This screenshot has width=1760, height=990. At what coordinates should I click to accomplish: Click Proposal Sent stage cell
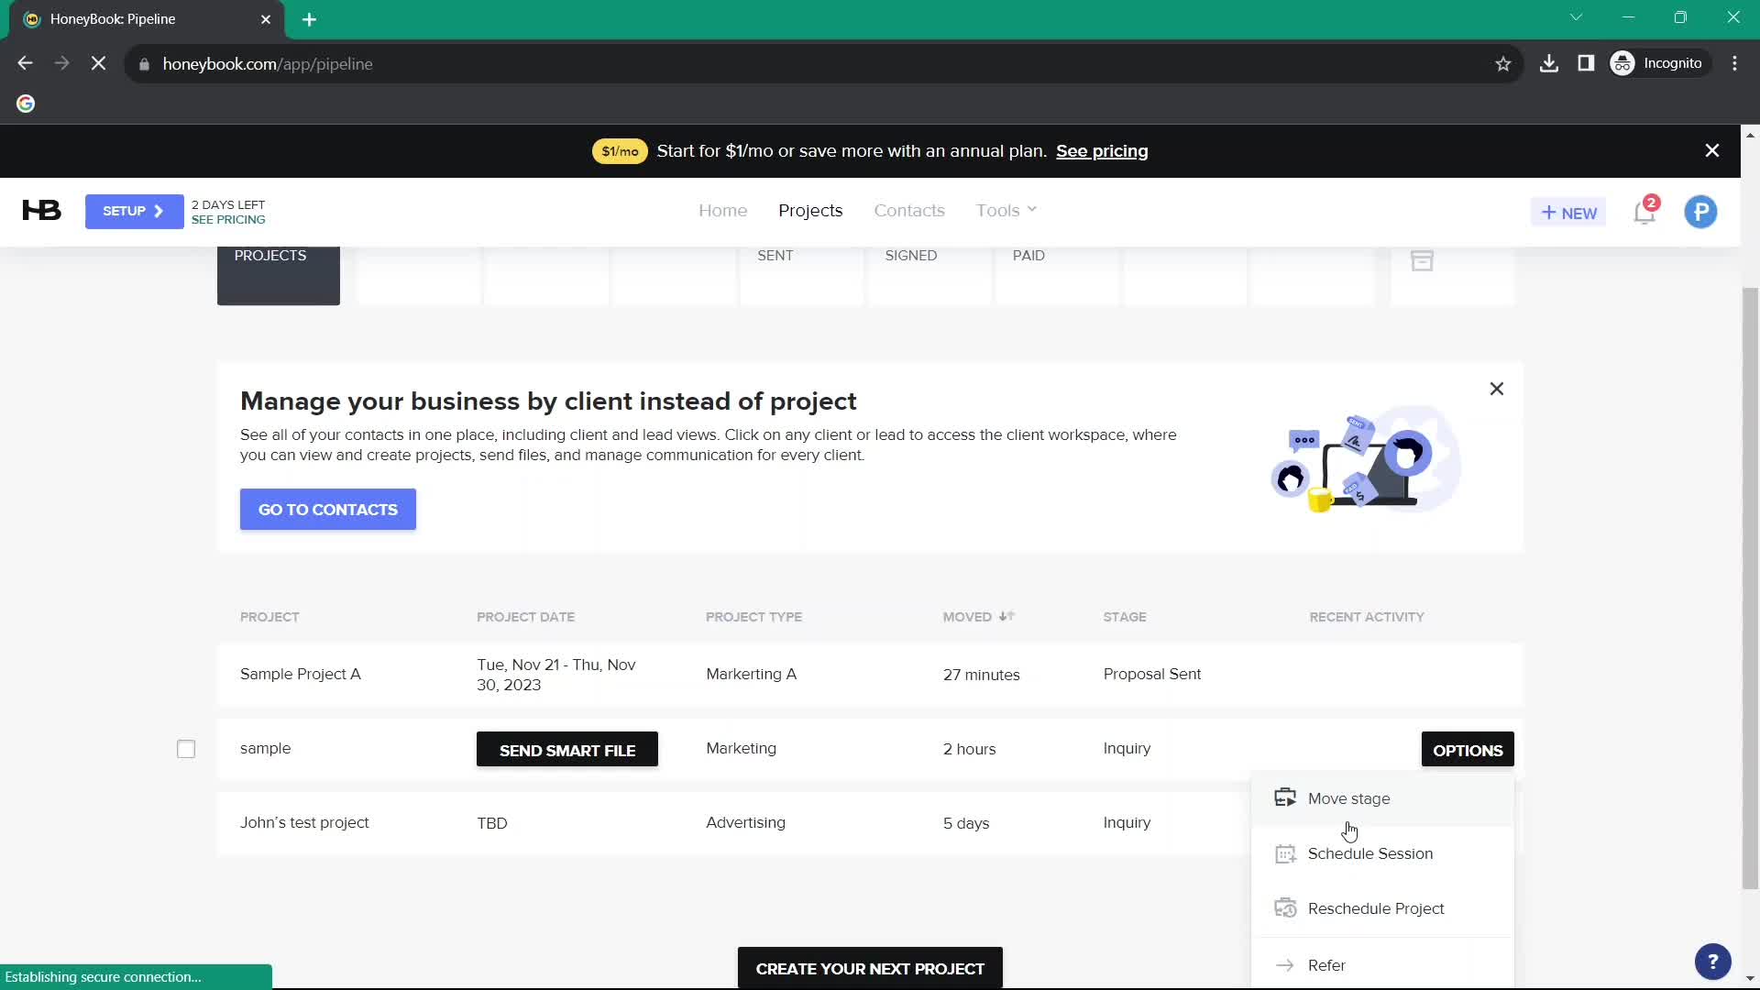point(1152,675)
